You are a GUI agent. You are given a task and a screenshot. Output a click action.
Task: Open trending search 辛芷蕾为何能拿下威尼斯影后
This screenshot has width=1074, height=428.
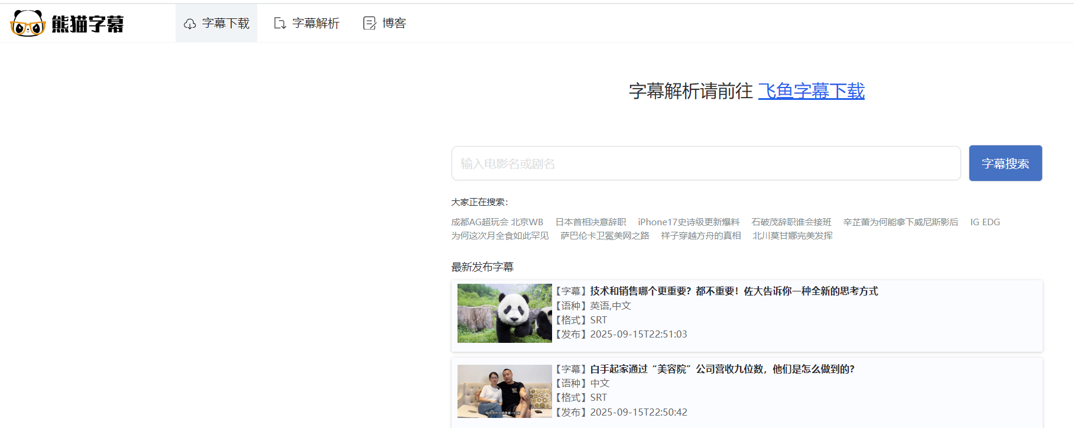[x=900, y=222]
